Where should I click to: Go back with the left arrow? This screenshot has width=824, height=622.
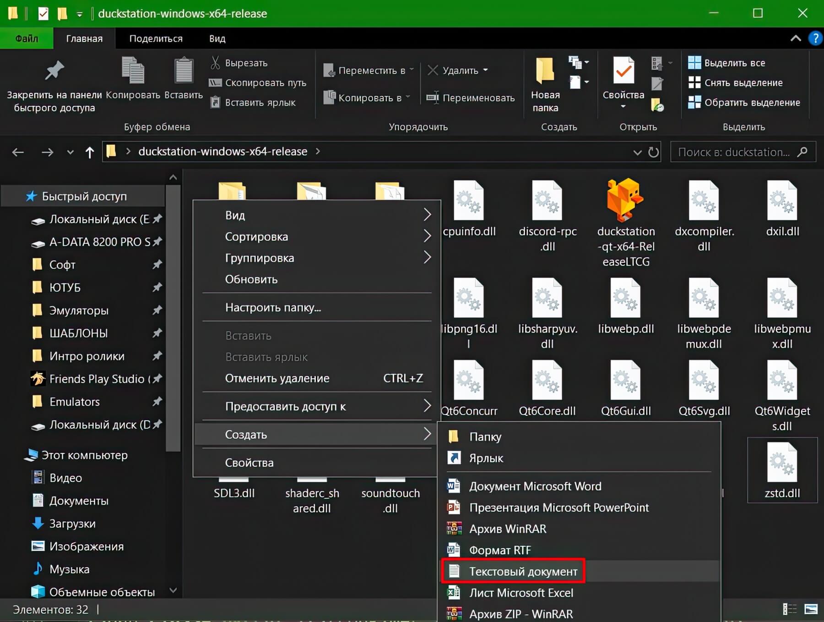[x=18, y=152]
